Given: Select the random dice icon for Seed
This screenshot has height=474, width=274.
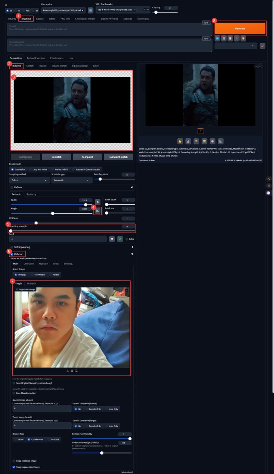Looking at the screenshot, I should tap(112, 239).
